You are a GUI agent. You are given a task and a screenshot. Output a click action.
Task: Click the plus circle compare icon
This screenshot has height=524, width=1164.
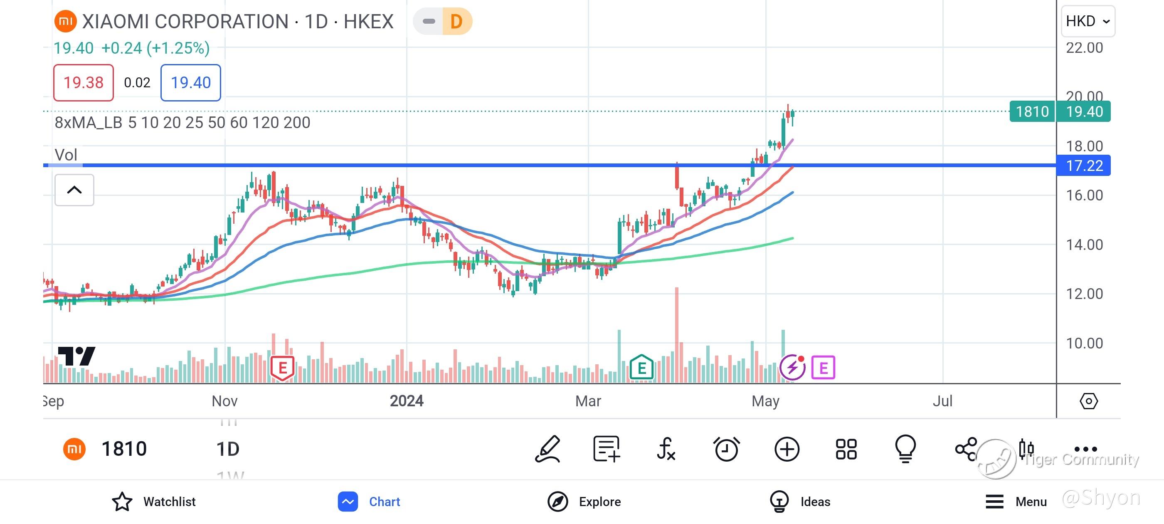pos(787,449)
